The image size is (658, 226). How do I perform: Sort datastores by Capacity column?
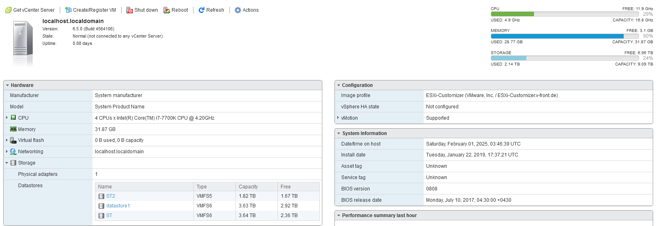pos(256,187)
